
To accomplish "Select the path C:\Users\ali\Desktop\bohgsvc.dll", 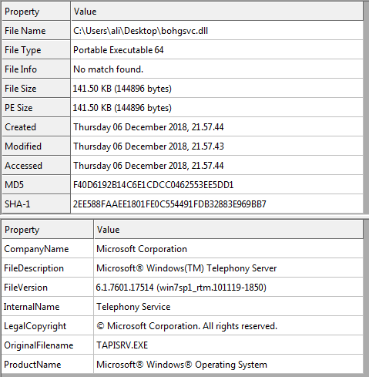I will [140, 31].
